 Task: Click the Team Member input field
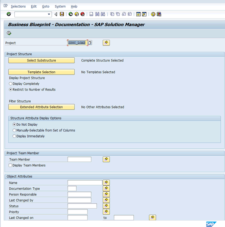pyautogui.click(x=79, y=159)
